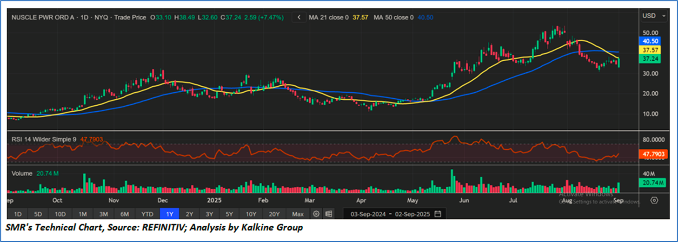
Task: Open chart settings gear in range toolbar
Action: (316, 214)
